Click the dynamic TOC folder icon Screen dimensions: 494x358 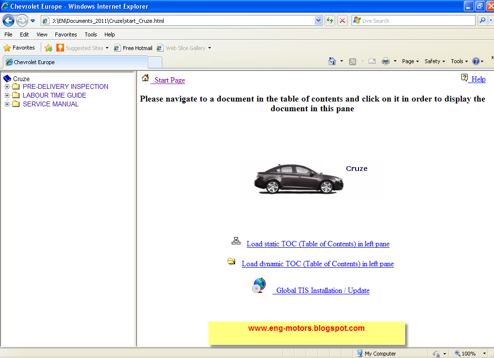231,261
